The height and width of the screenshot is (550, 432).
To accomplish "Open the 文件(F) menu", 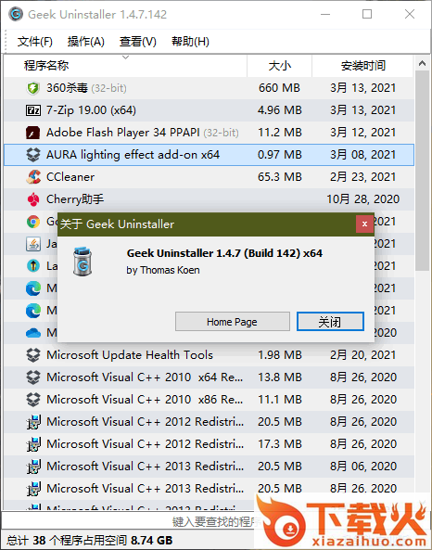I will [34, 42].
